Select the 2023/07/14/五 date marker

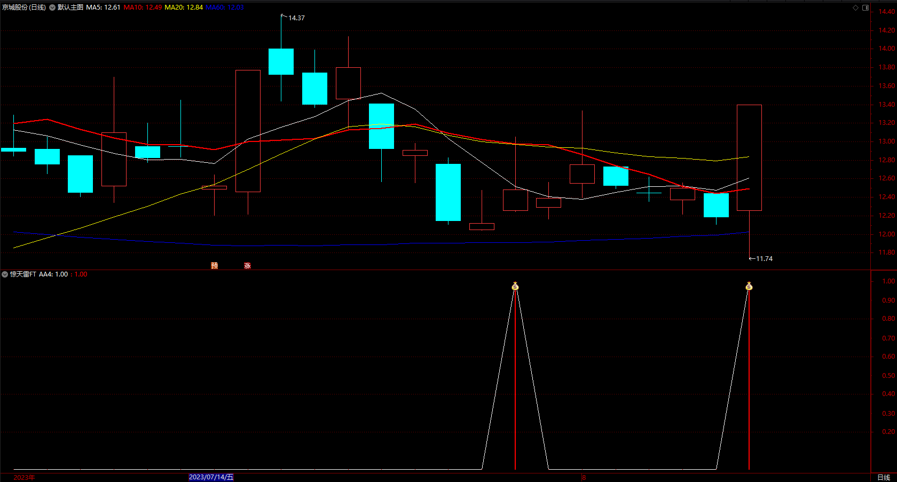click(211, 477)
